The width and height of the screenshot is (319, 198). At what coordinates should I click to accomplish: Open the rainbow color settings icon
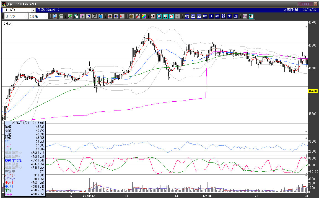coord(144,16)
